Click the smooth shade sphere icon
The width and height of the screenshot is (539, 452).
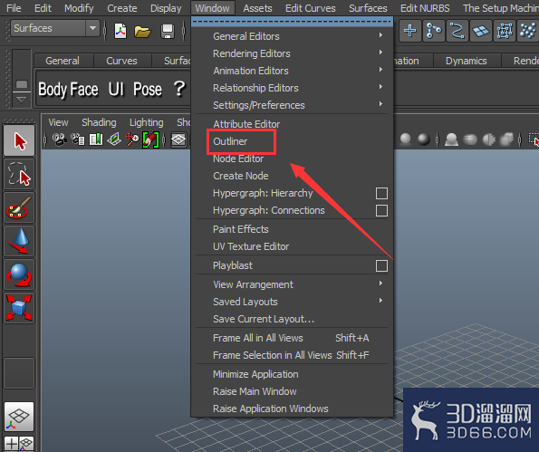406,139
